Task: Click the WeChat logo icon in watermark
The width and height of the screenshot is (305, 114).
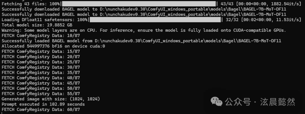Action: point(217,102)
